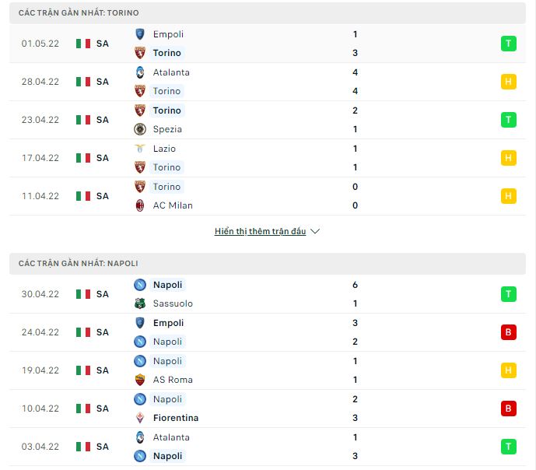Click the Atalanta crest in the 03.04.22 match
Screen dimensions: 536x470
click(140, 437)
